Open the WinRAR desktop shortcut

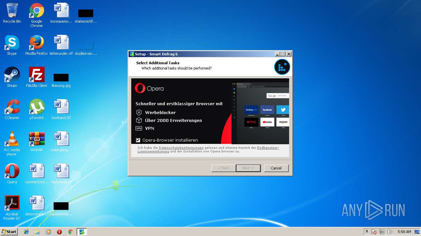(x=37, y=142)
